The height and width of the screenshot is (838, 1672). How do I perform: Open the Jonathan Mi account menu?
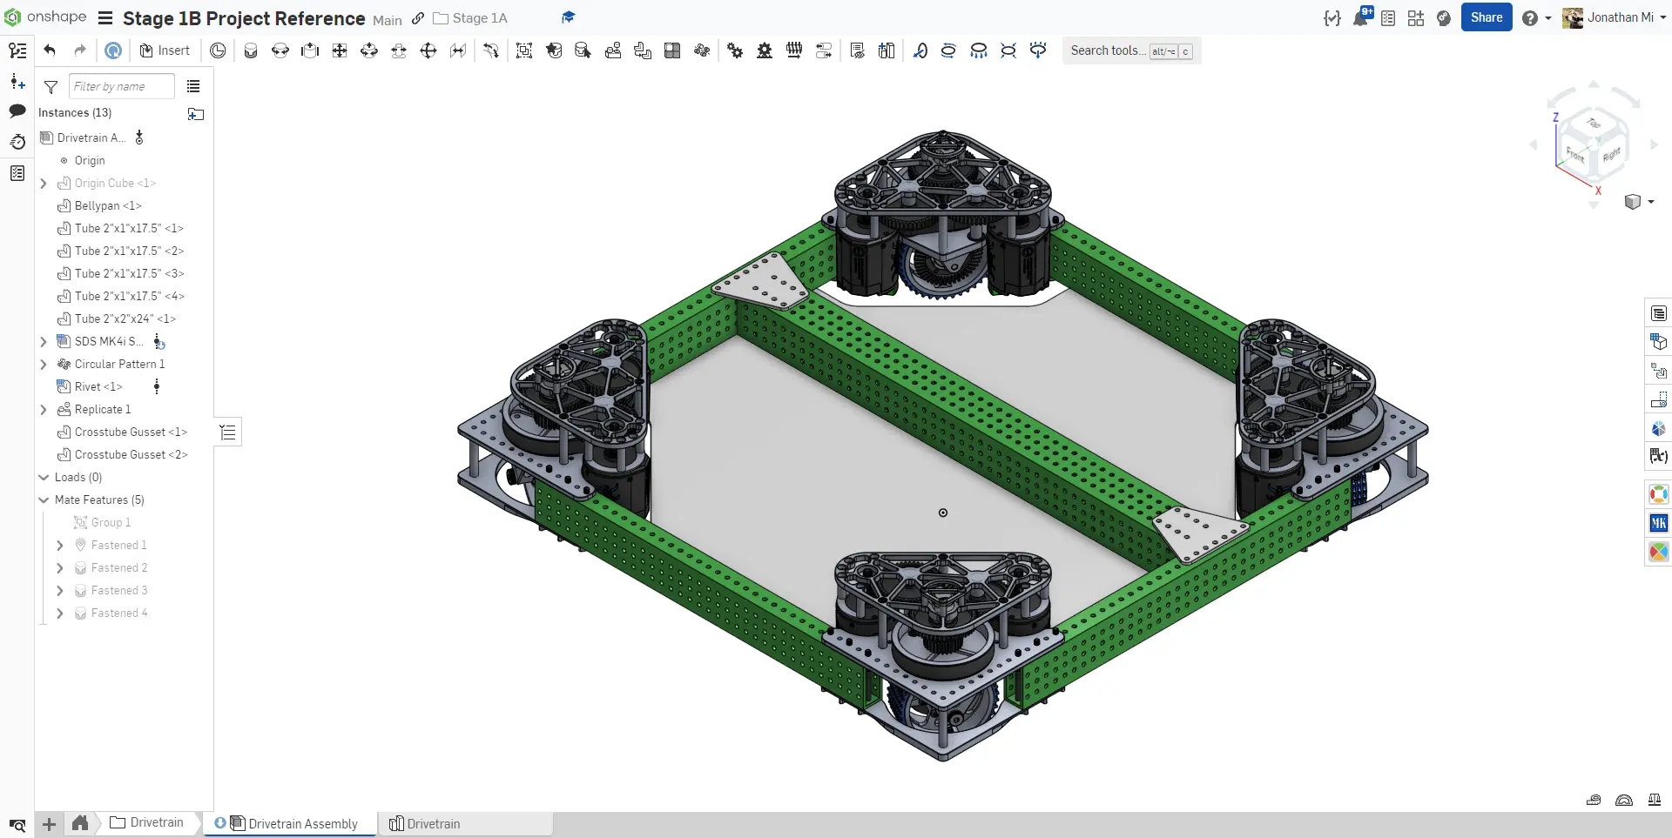(x=1618, y=17)
